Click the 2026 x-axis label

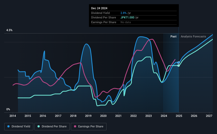click(194, 116)
